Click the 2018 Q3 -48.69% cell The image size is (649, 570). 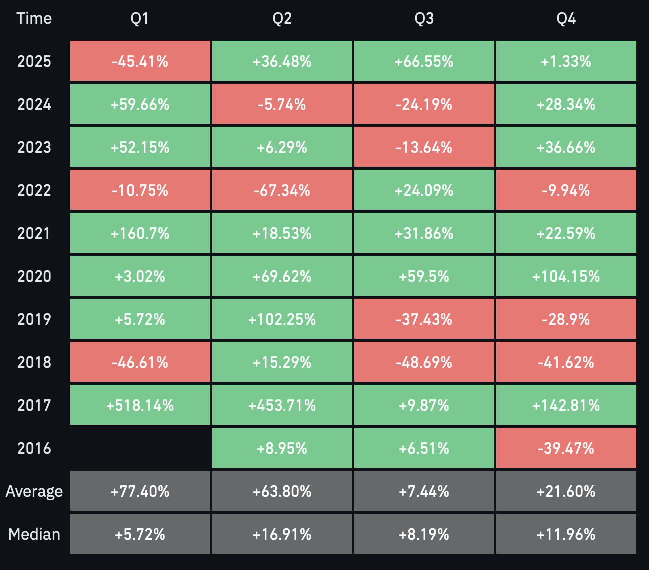tap(424, 362)
